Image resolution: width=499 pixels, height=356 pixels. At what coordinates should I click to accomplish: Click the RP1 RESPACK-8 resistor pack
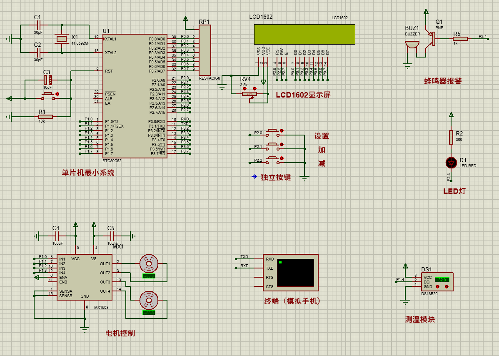[205, 49]
